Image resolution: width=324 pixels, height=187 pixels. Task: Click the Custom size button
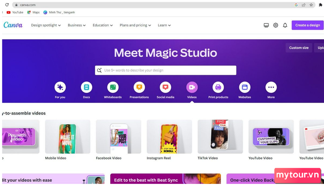coord(299,48)
